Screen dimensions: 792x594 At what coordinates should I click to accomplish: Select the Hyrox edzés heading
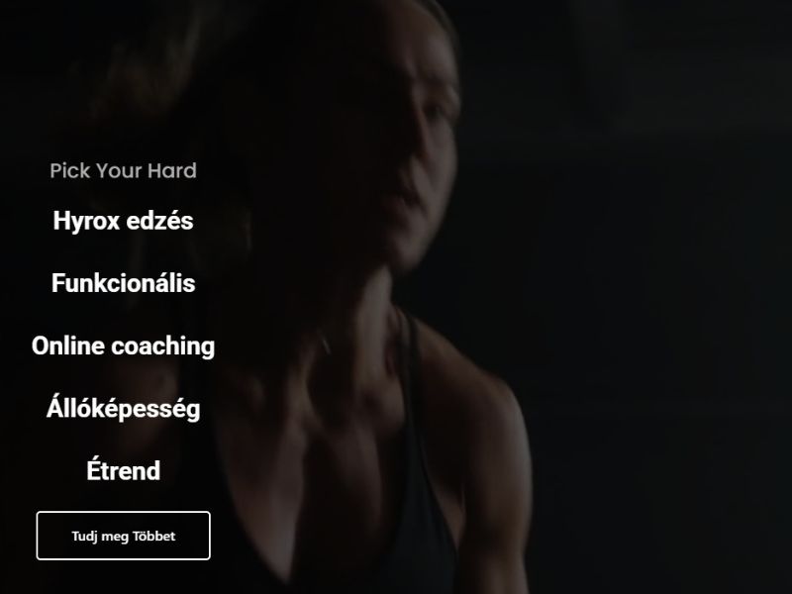(123, 221)
